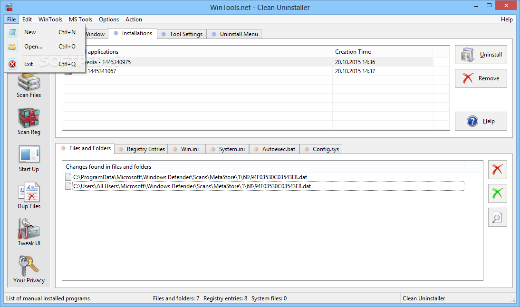Select the Autoexec.bat tab
520x307 pixels.
point(275,149)
